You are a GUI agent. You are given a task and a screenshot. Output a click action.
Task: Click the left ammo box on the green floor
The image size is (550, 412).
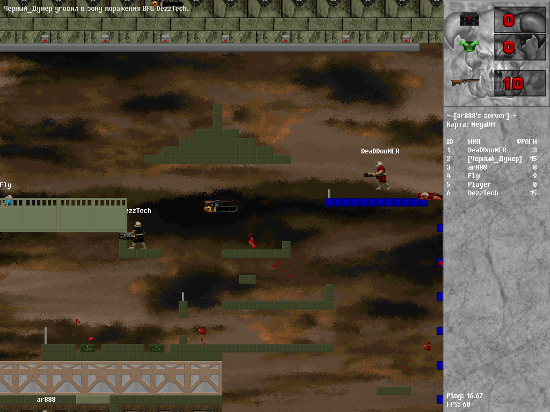tap(88, 348)
